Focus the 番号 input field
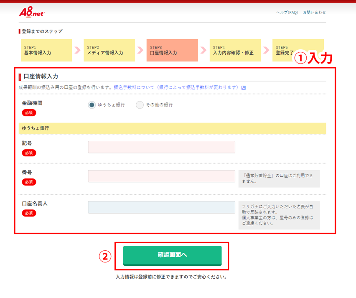Image resolution: width=356 pixels, height=298 pixels. 161,176
